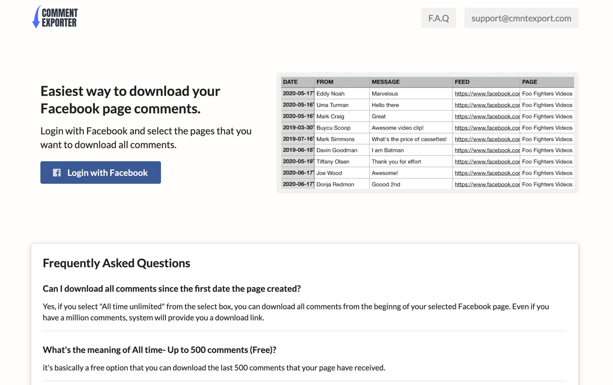Click the answer about last 500 comments
The image size is (613, 385).
[x=214, y=368]
